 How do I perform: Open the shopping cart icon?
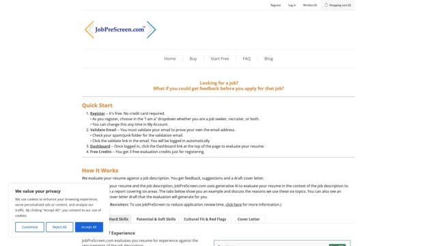click(x=326, y=5)
